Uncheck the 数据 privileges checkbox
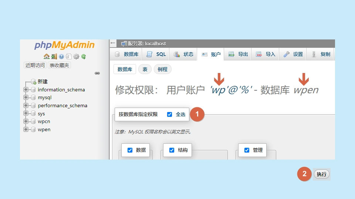The width and height of the screenshot is (355, 199). pos(130,150)
